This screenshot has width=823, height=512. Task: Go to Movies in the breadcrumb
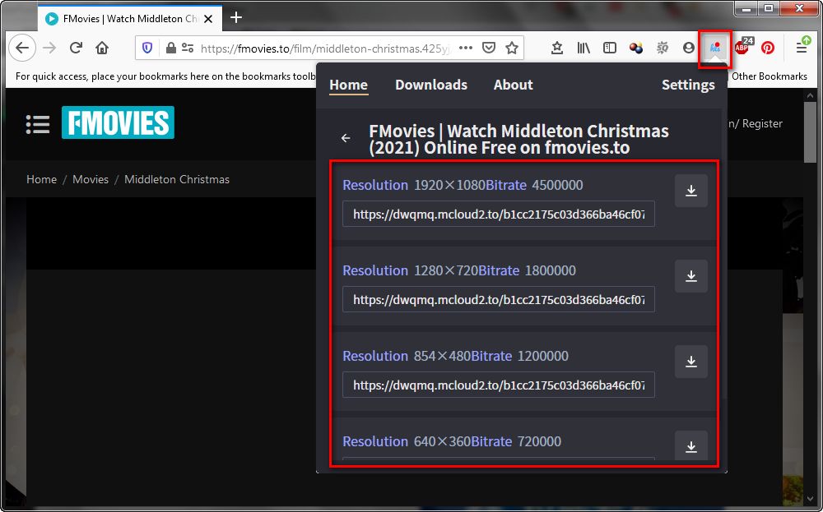point(91,179)
